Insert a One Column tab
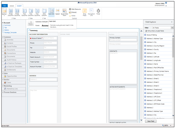 [44, 12]
